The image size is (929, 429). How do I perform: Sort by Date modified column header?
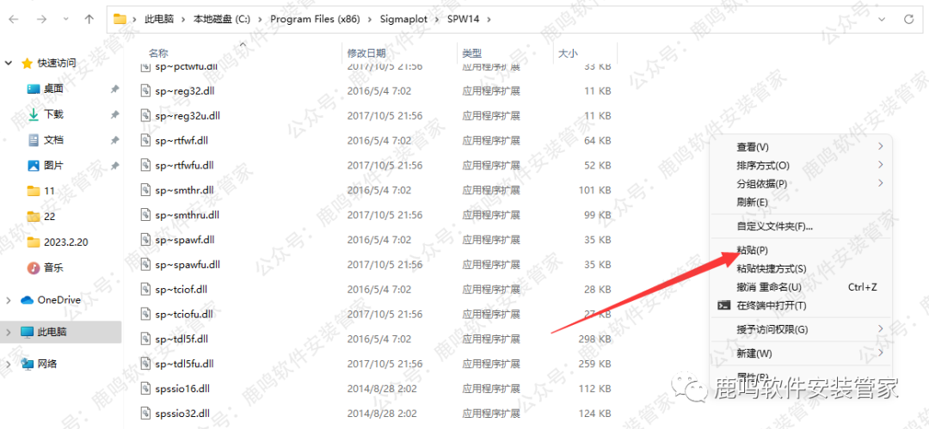coord(366,53)
